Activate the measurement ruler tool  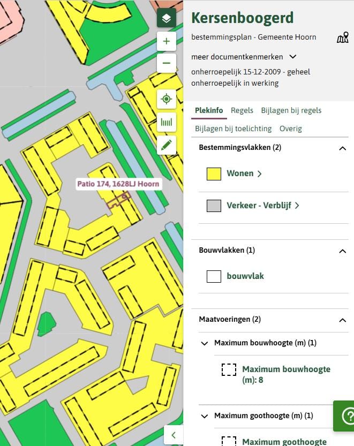(166, 122)
